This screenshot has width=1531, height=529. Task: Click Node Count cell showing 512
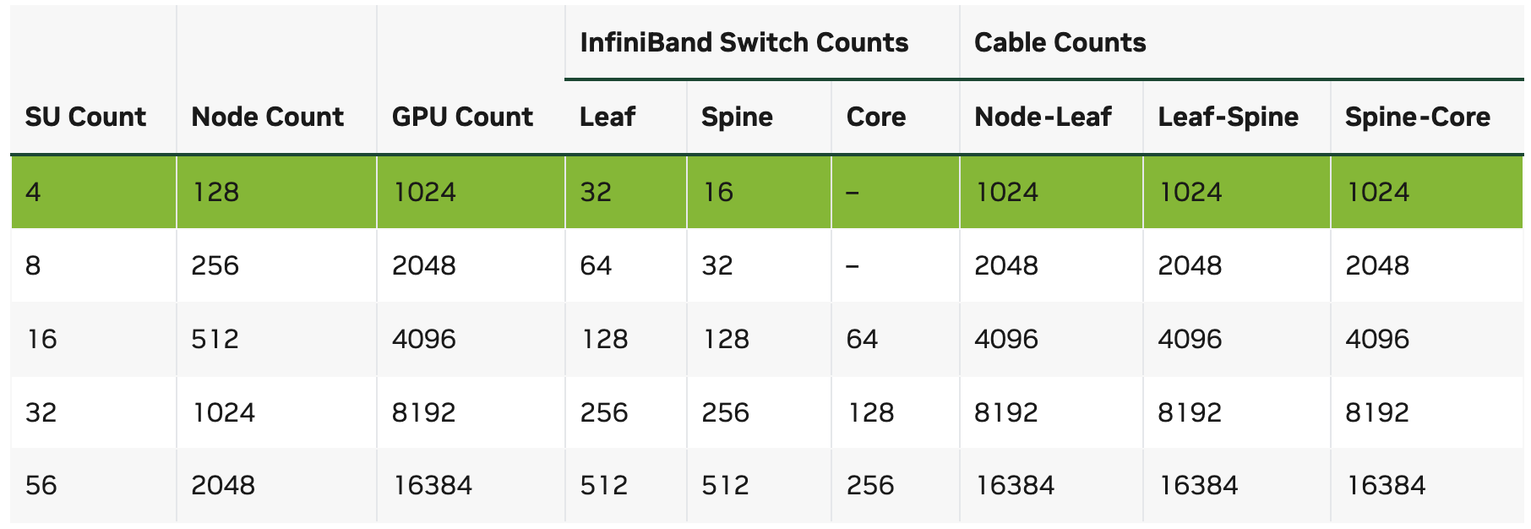click(x=215, y=339)
